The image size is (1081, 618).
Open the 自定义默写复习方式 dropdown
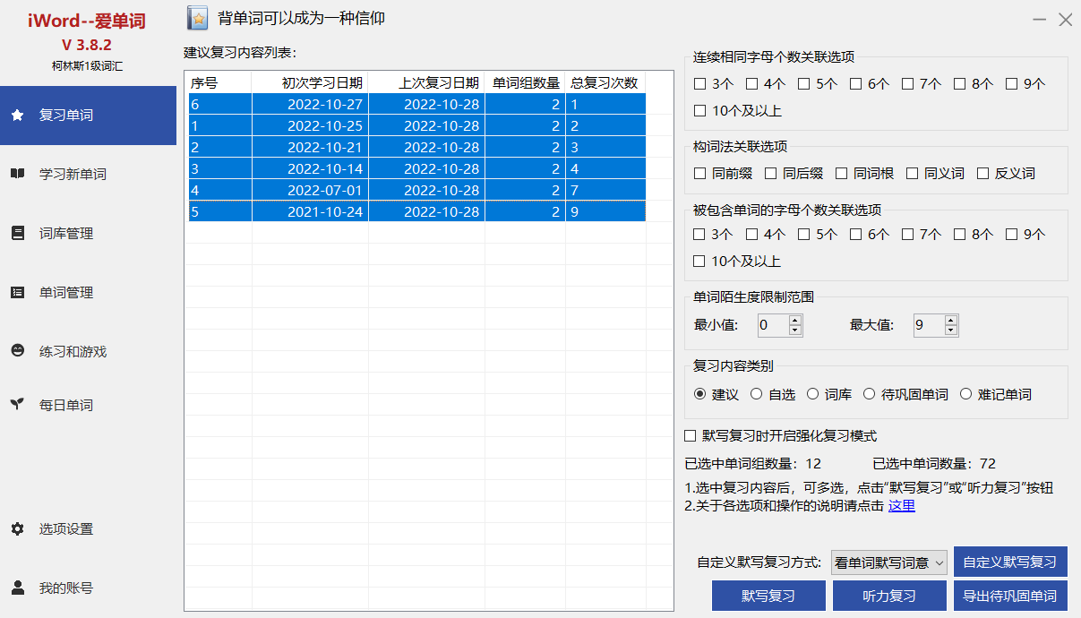[x=888, y=562]
